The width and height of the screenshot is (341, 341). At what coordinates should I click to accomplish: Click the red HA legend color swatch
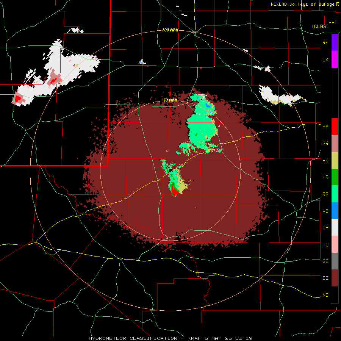335,127
